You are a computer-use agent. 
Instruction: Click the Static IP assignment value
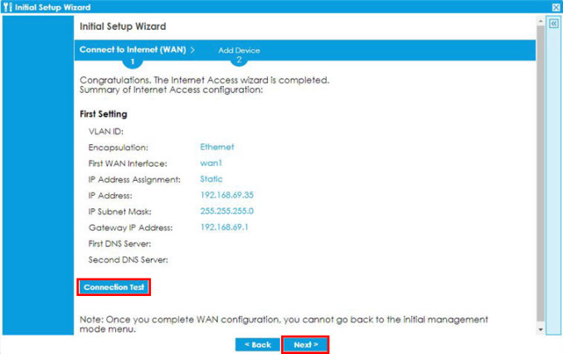[211, 179]
